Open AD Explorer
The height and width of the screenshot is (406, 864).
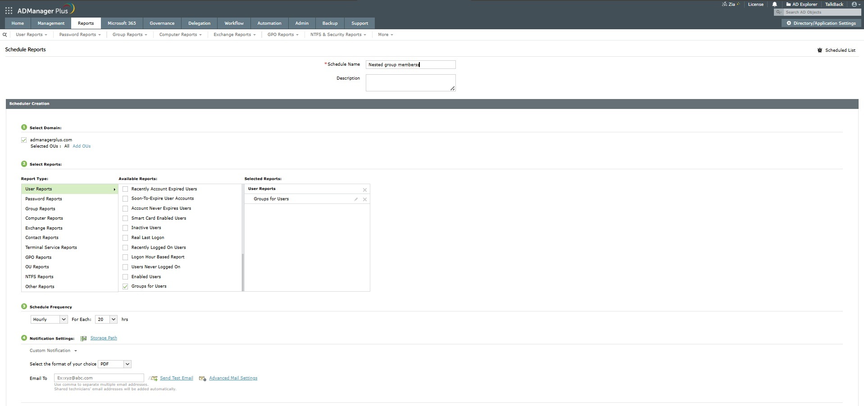tap(802, 4)
